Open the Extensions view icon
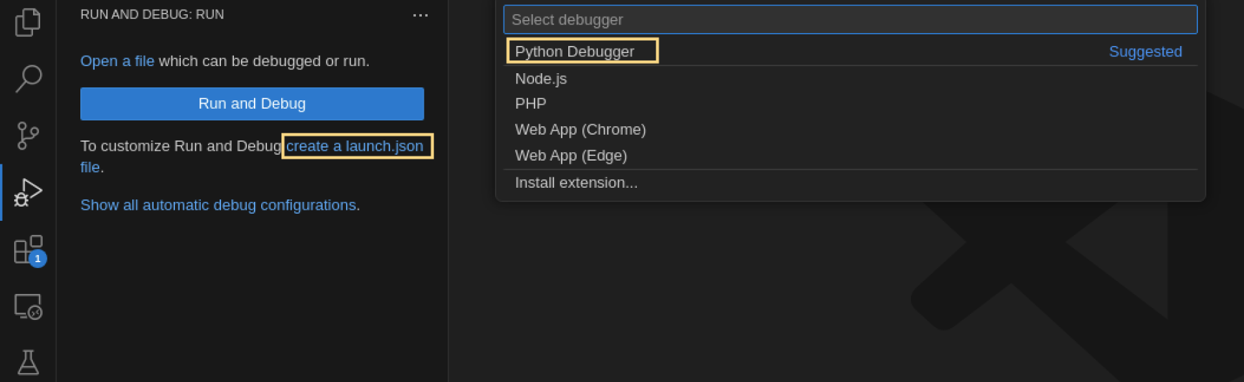Image resolution: width=1244 pixels, height=382 pixels. point(29,250)
